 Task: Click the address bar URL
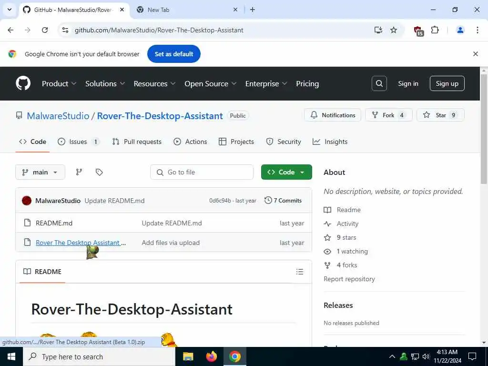159,30
